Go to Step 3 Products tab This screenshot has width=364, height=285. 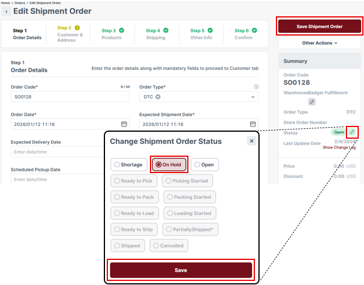(113, 34)
